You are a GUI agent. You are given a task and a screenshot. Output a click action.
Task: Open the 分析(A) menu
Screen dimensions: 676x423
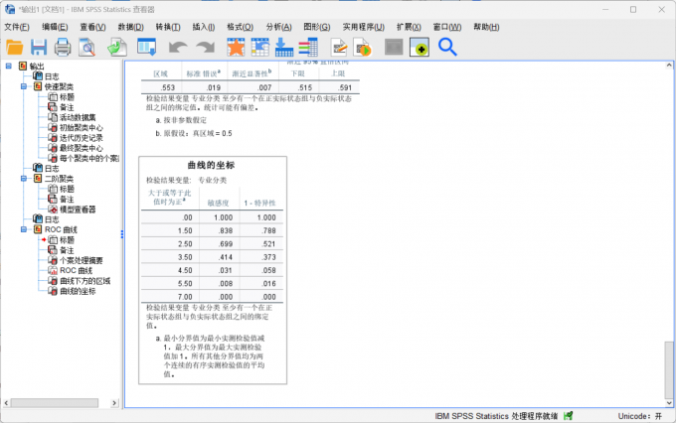(x=278, y=27)
